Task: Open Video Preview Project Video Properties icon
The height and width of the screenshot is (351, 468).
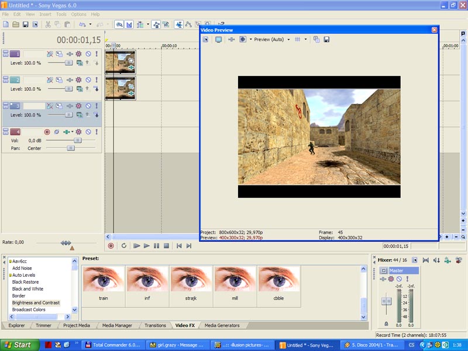Action: [x=205, y=39]
